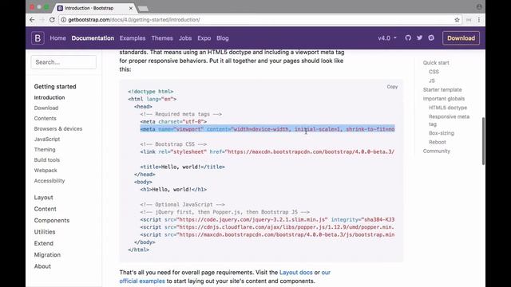Open Themes in navbar

(x=162, y=38)
